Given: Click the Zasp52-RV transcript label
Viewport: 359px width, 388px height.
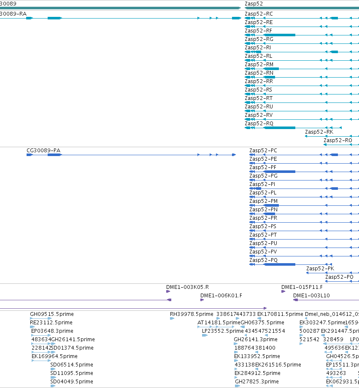Looking at the screenshot, I should (259, 115).
